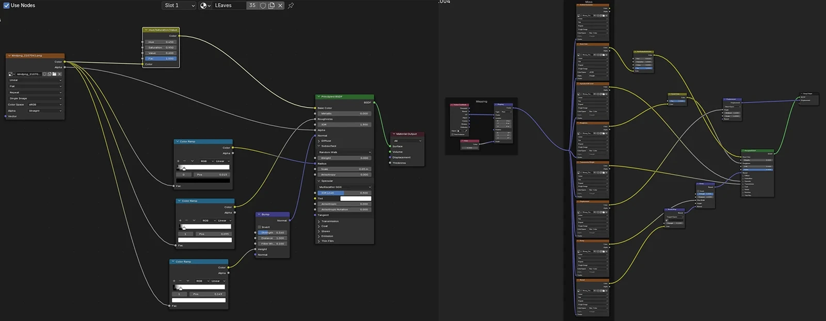Click the white Tint color swatch in Principled BSDF
The width and height of the screenshot is (826, 321).
tap(356, 198)
